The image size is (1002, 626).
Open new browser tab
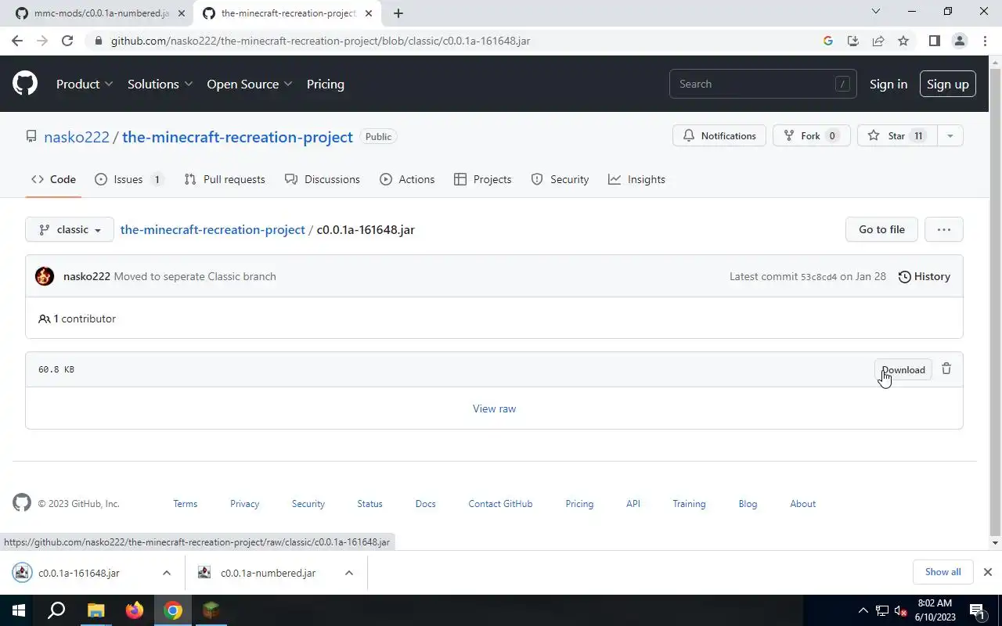click(x=398, y=13)
